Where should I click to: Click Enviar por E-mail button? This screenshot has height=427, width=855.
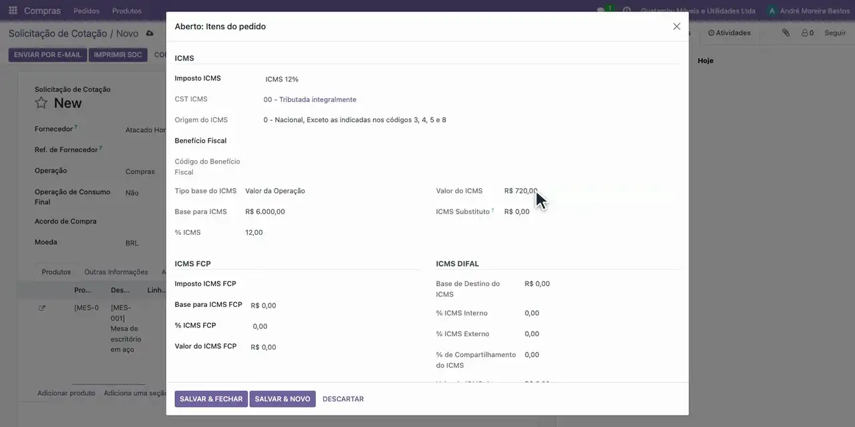[x=47, y=55]
